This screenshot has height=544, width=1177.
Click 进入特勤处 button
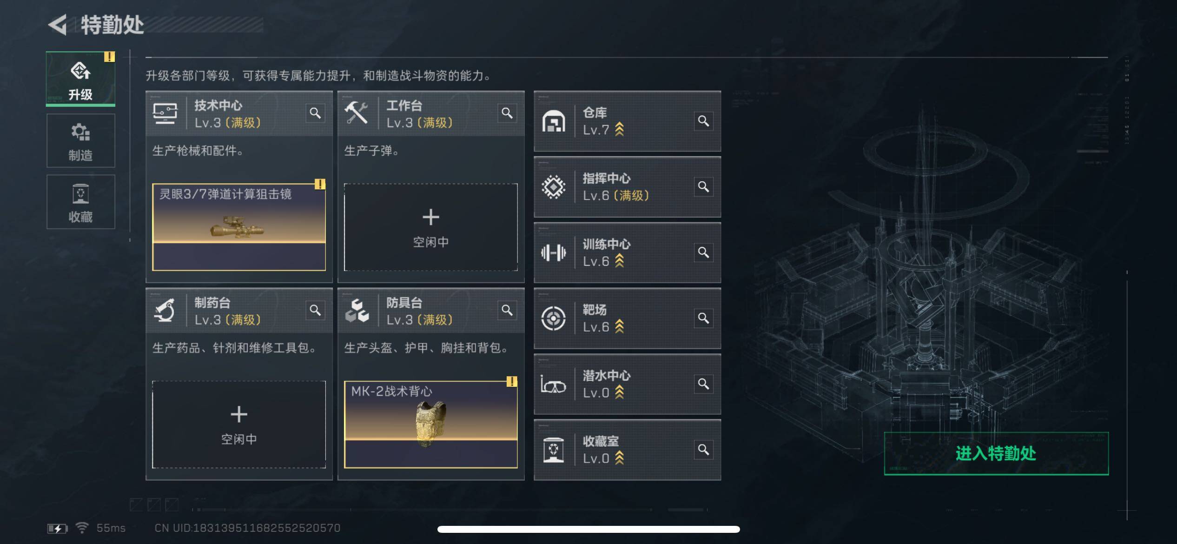[996, 453]
